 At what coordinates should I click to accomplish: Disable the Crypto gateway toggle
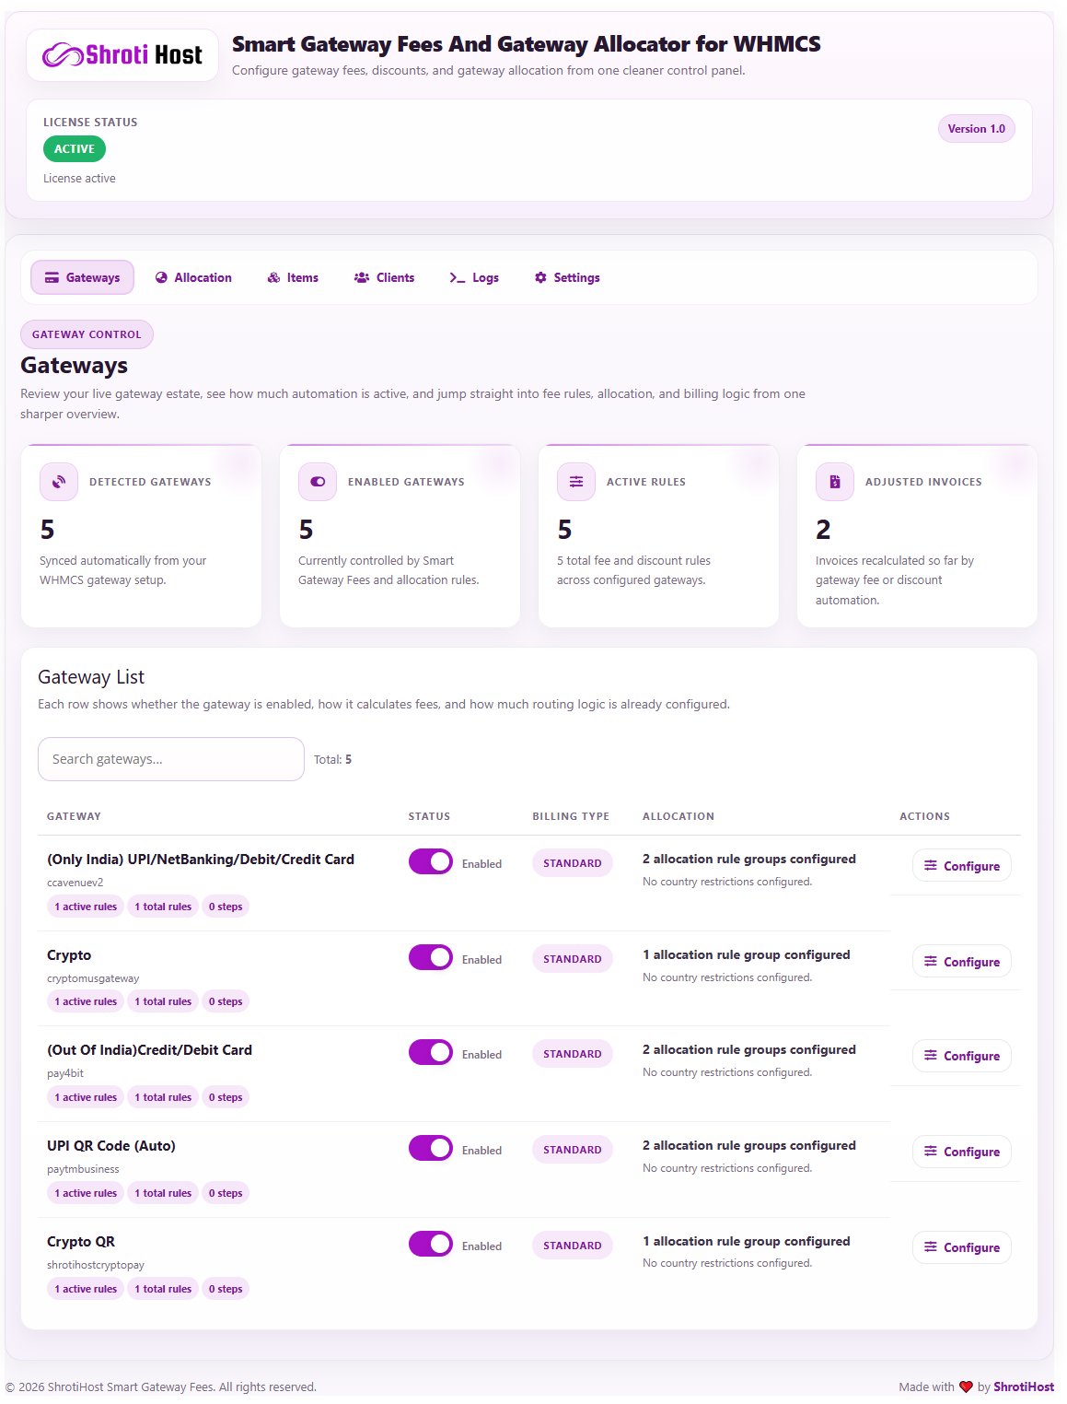tap(430, 957)
